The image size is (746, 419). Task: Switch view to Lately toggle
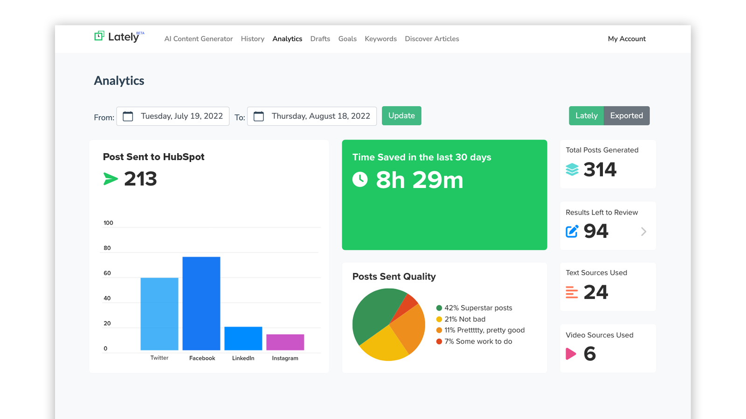click(586, 116)
